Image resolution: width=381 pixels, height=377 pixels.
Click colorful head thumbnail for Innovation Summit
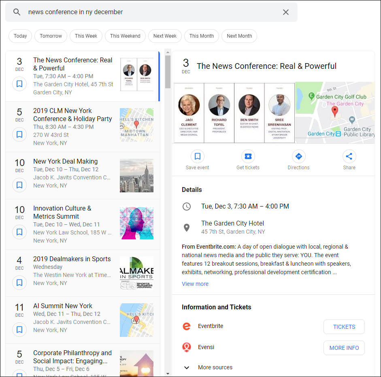click(137, 223)
